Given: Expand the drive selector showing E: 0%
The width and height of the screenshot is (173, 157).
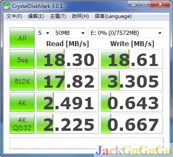Looking at the screenshot, I should 126,33.
